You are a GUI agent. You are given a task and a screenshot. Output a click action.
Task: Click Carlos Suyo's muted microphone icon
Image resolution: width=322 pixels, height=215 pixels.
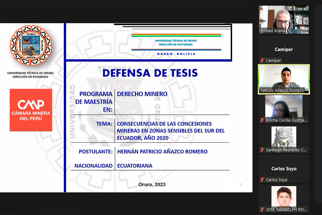coord(262,180)
